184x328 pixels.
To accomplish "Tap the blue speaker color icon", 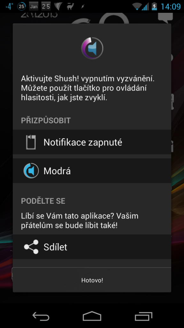I will point(31,171).
